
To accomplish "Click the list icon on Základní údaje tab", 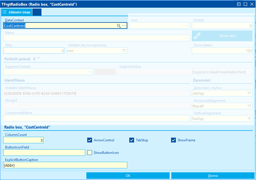I will pyautogui.click(x=5, y=12).
